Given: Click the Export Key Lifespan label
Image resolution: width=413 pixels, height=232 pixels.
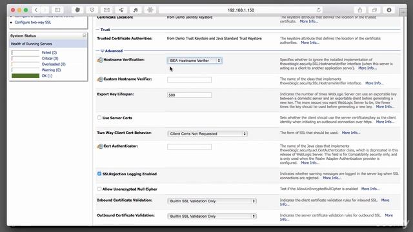Looking at the screenshot, I should 116,94.
